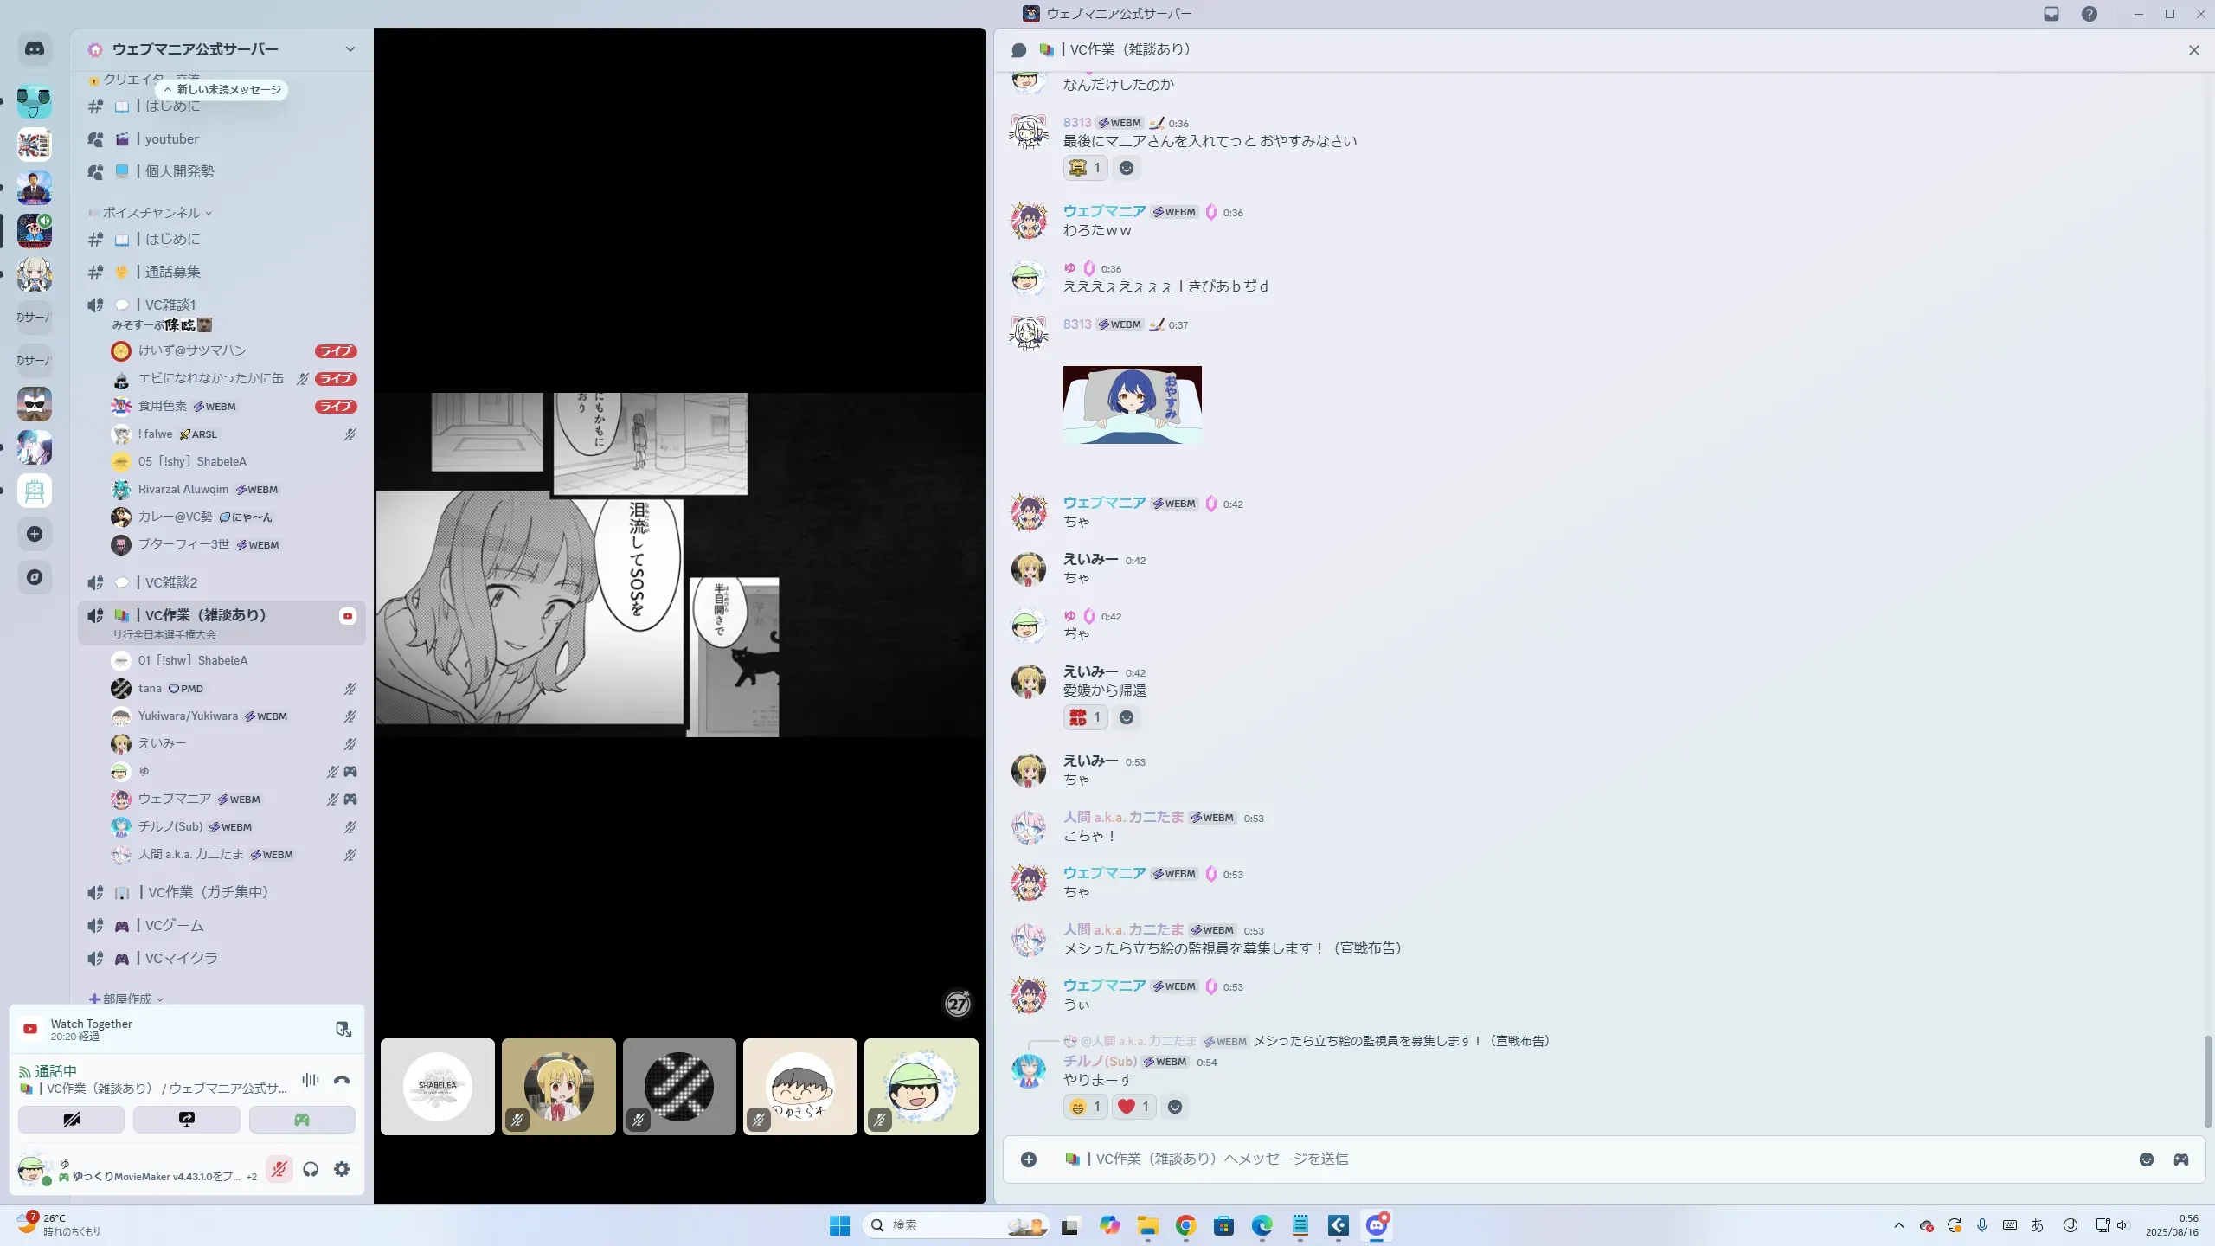2215x1246 pixels.
Task: Turn on camera in call panel
Action: (71, 1120)
